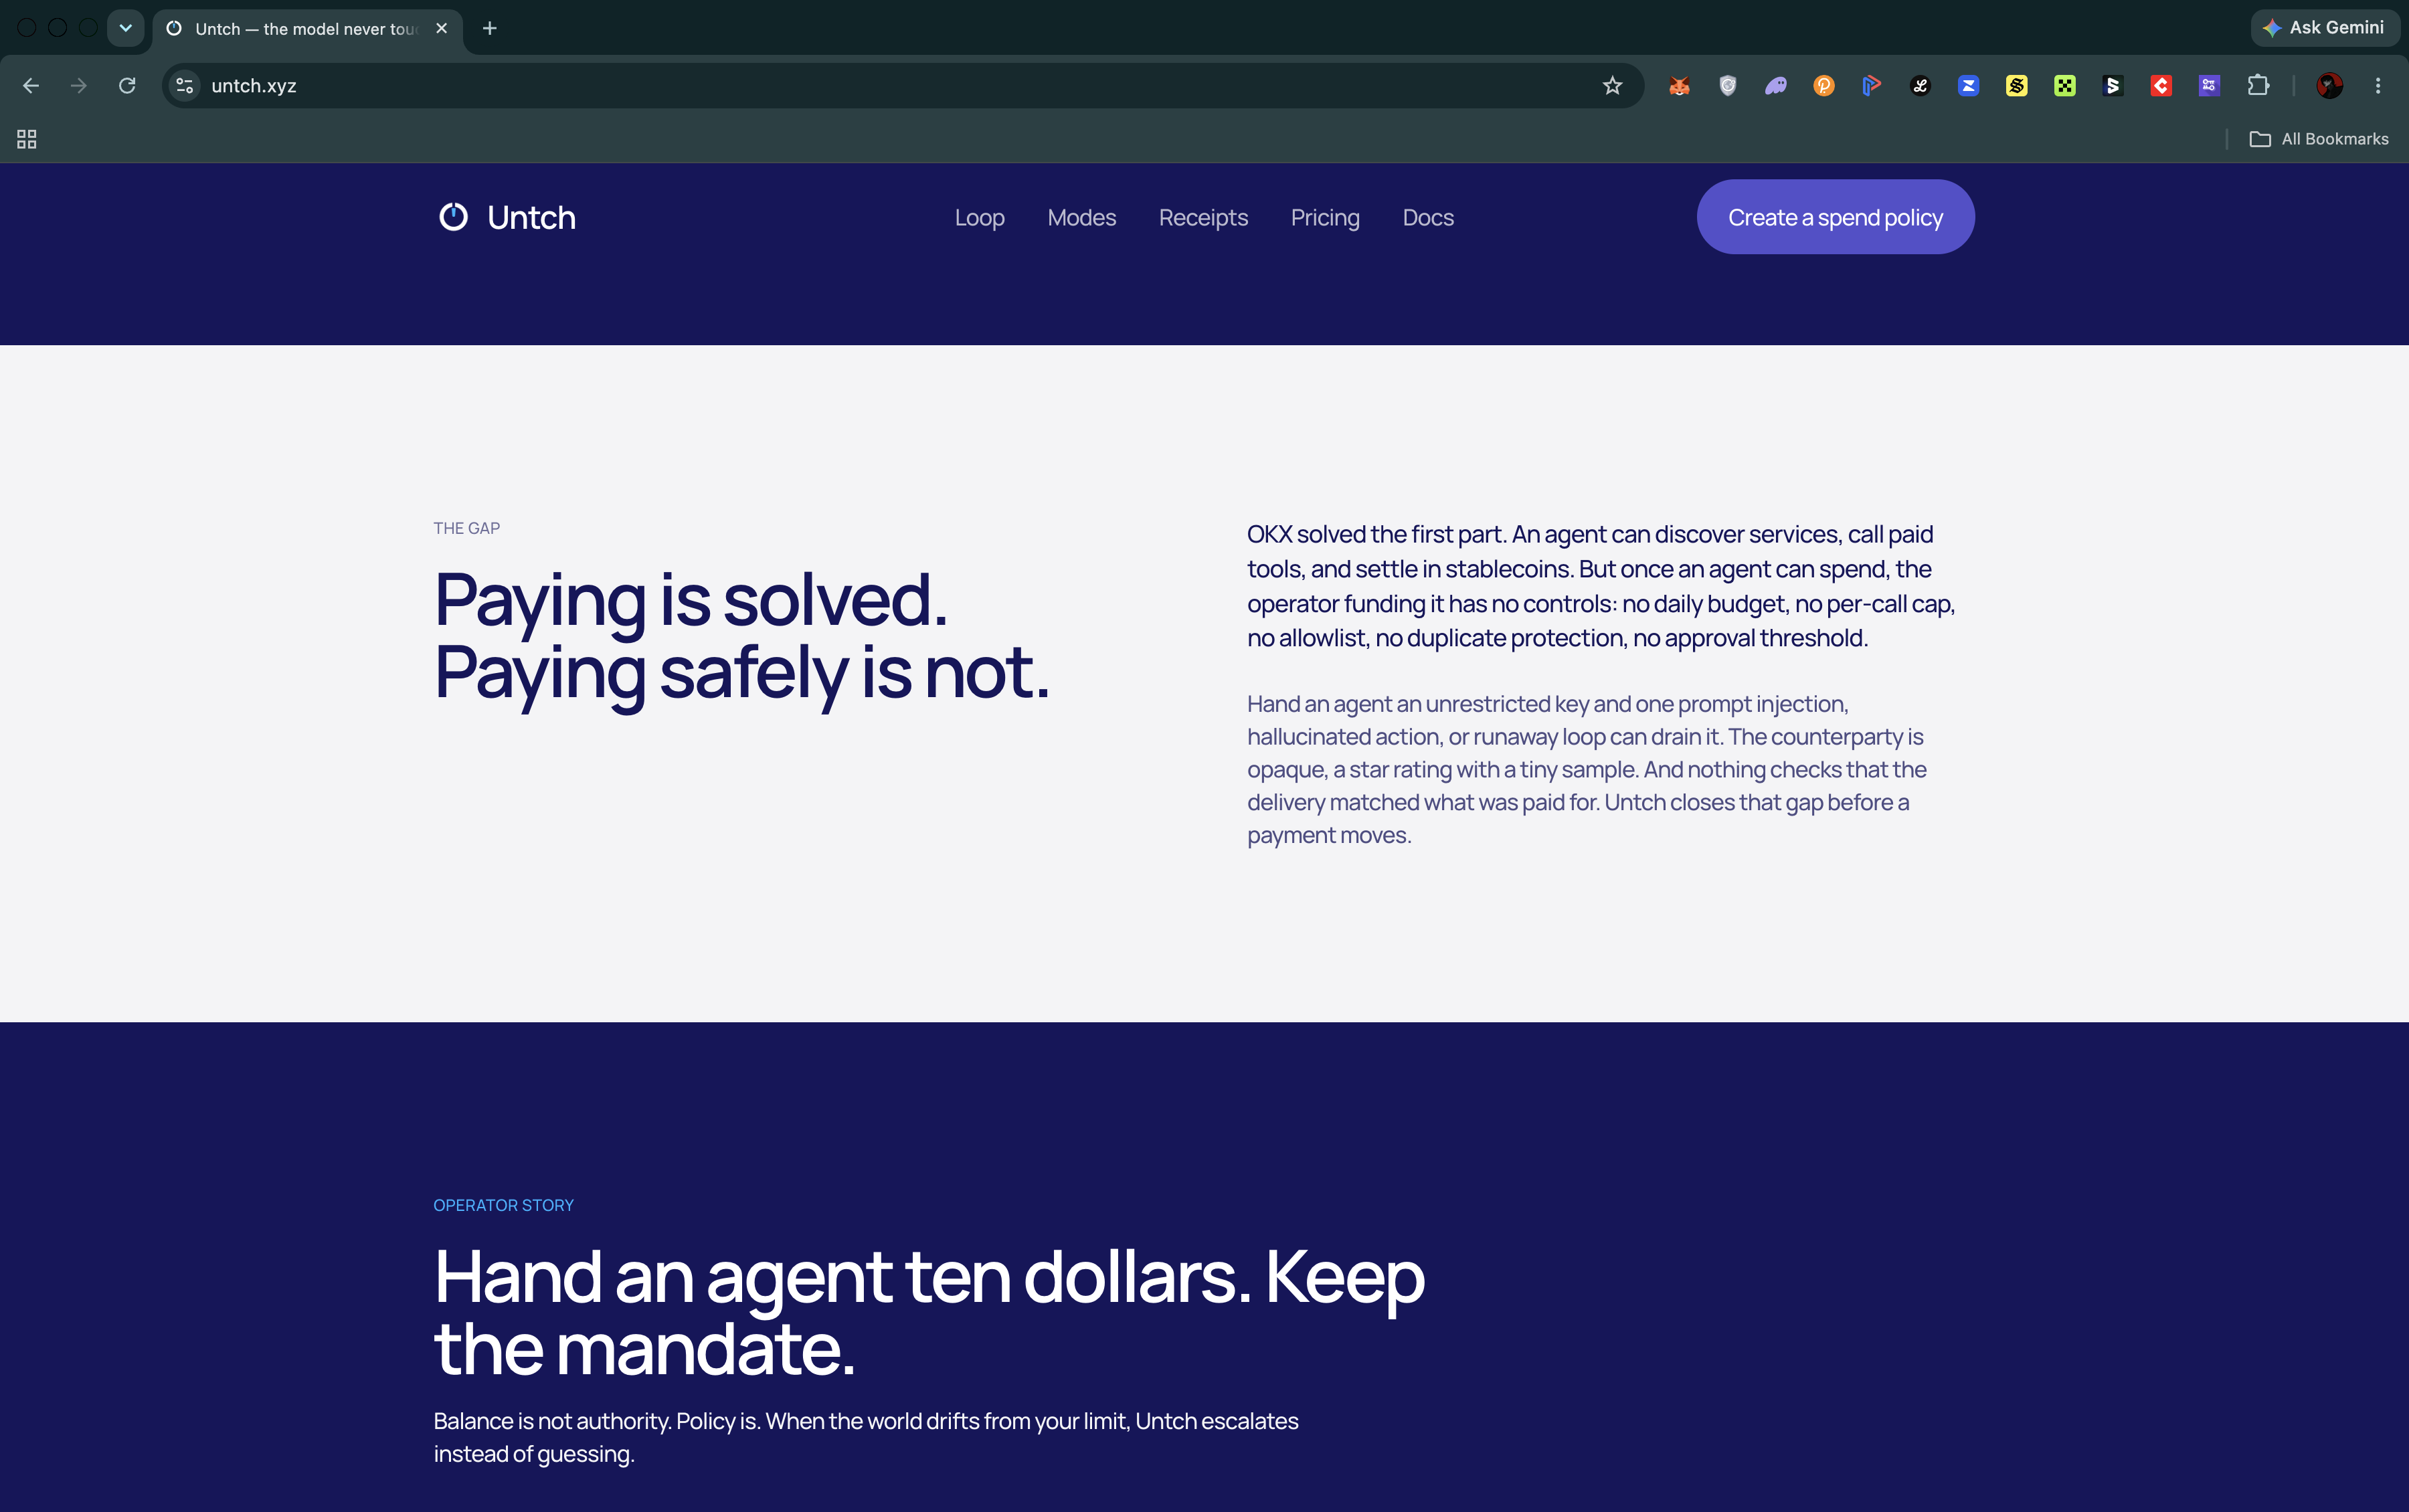Image resolution: width=2409 pixels, height=1512 pixels.
Task: Open the Loop nav link
Action: click(x=979, y=217)
